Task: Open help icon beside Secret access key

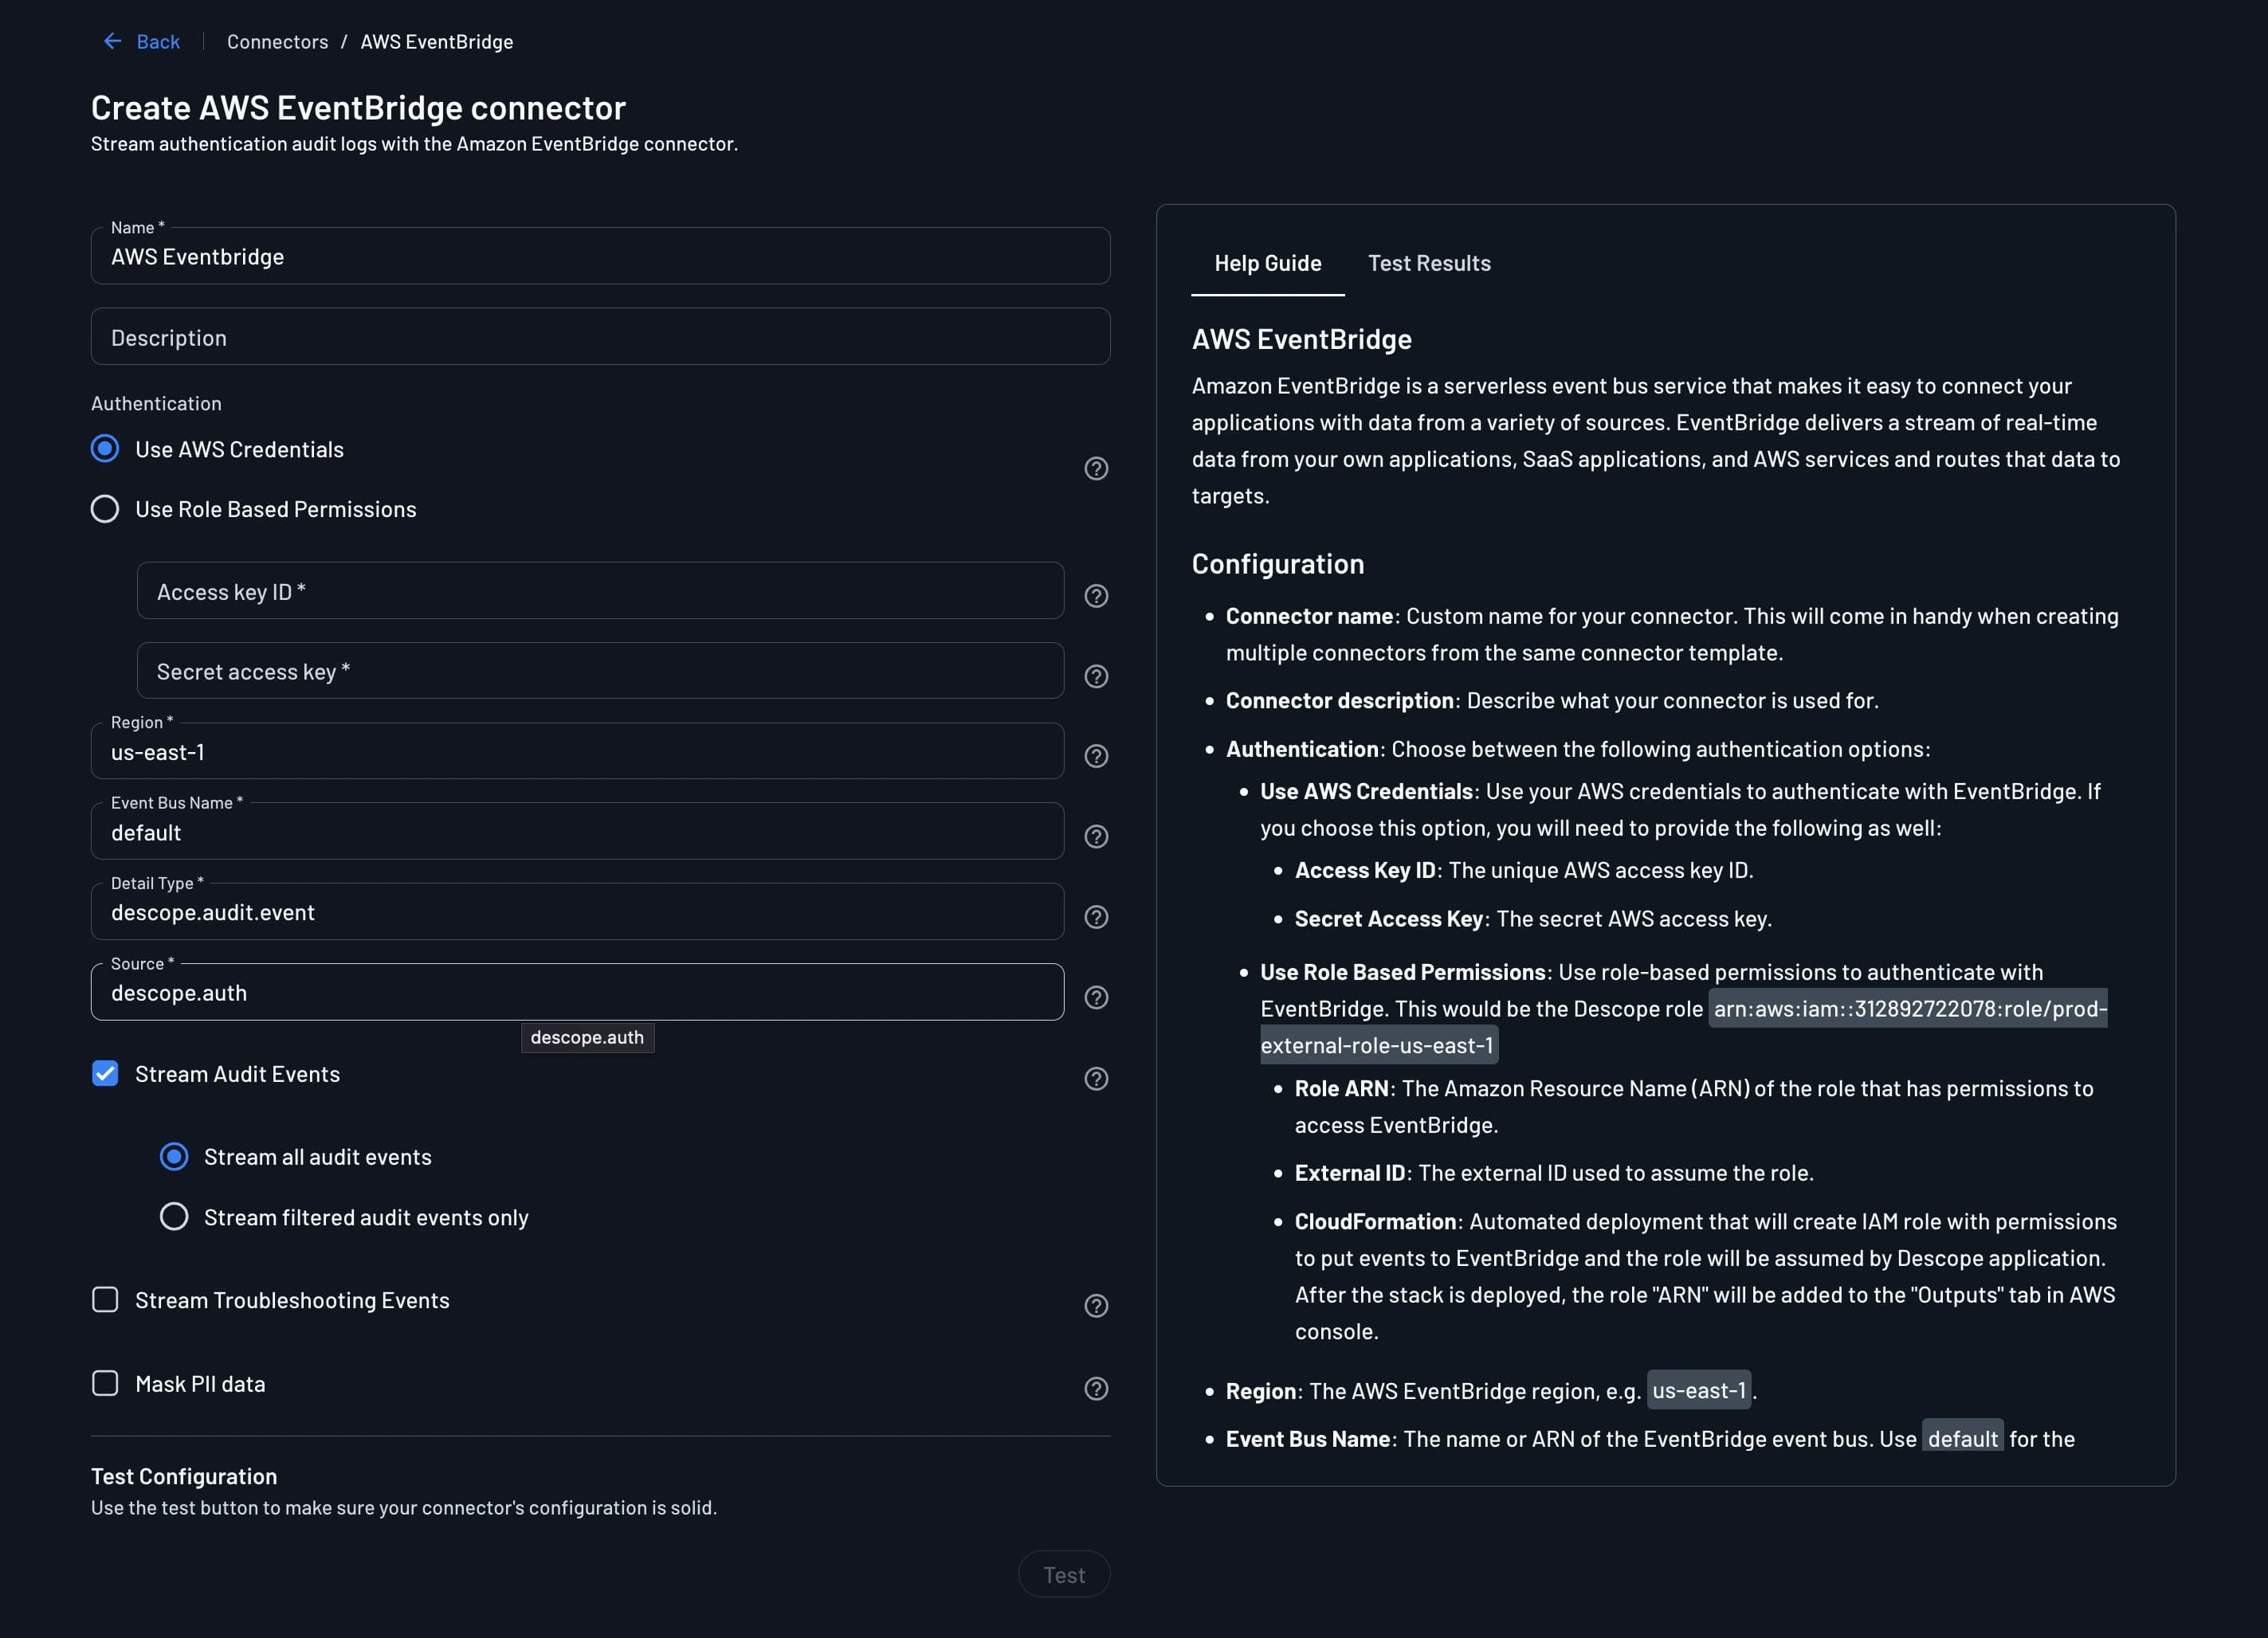Action: (1096, 676)
